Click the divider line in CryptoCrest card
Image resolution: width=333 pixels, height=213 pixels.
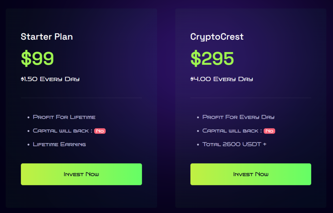251,98
